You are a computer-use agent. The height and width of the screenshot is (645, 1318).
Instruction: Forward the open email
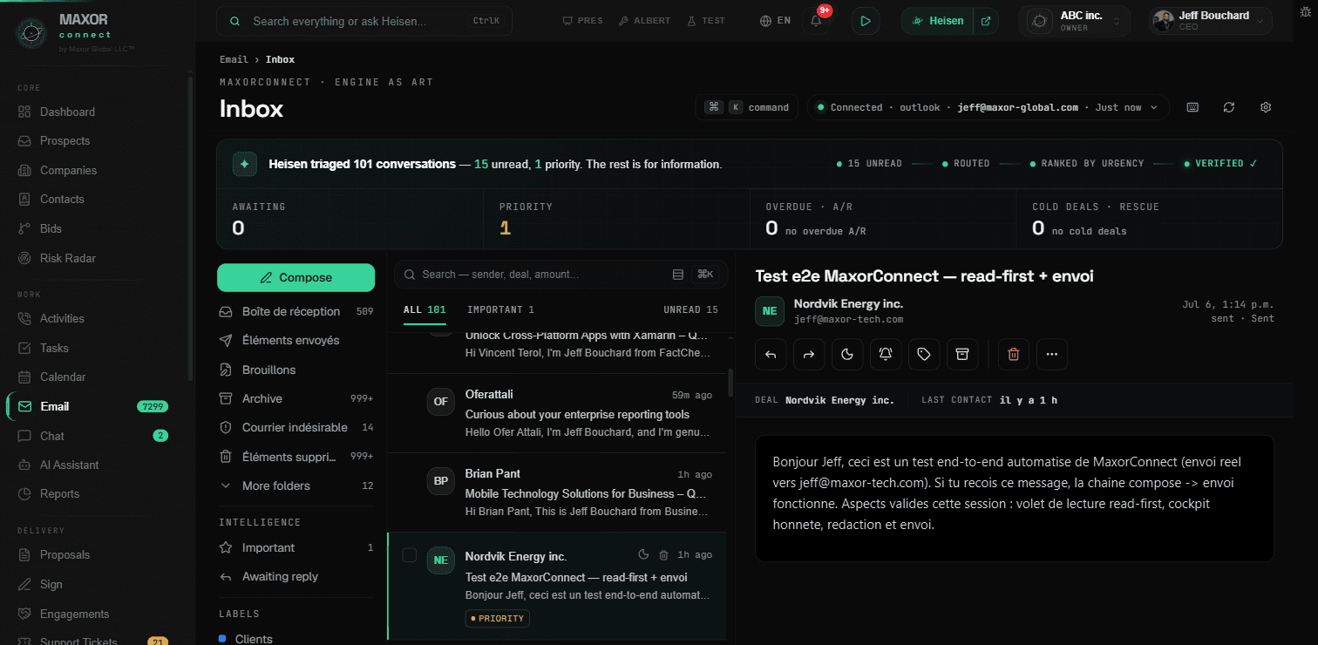pos(809,354)
